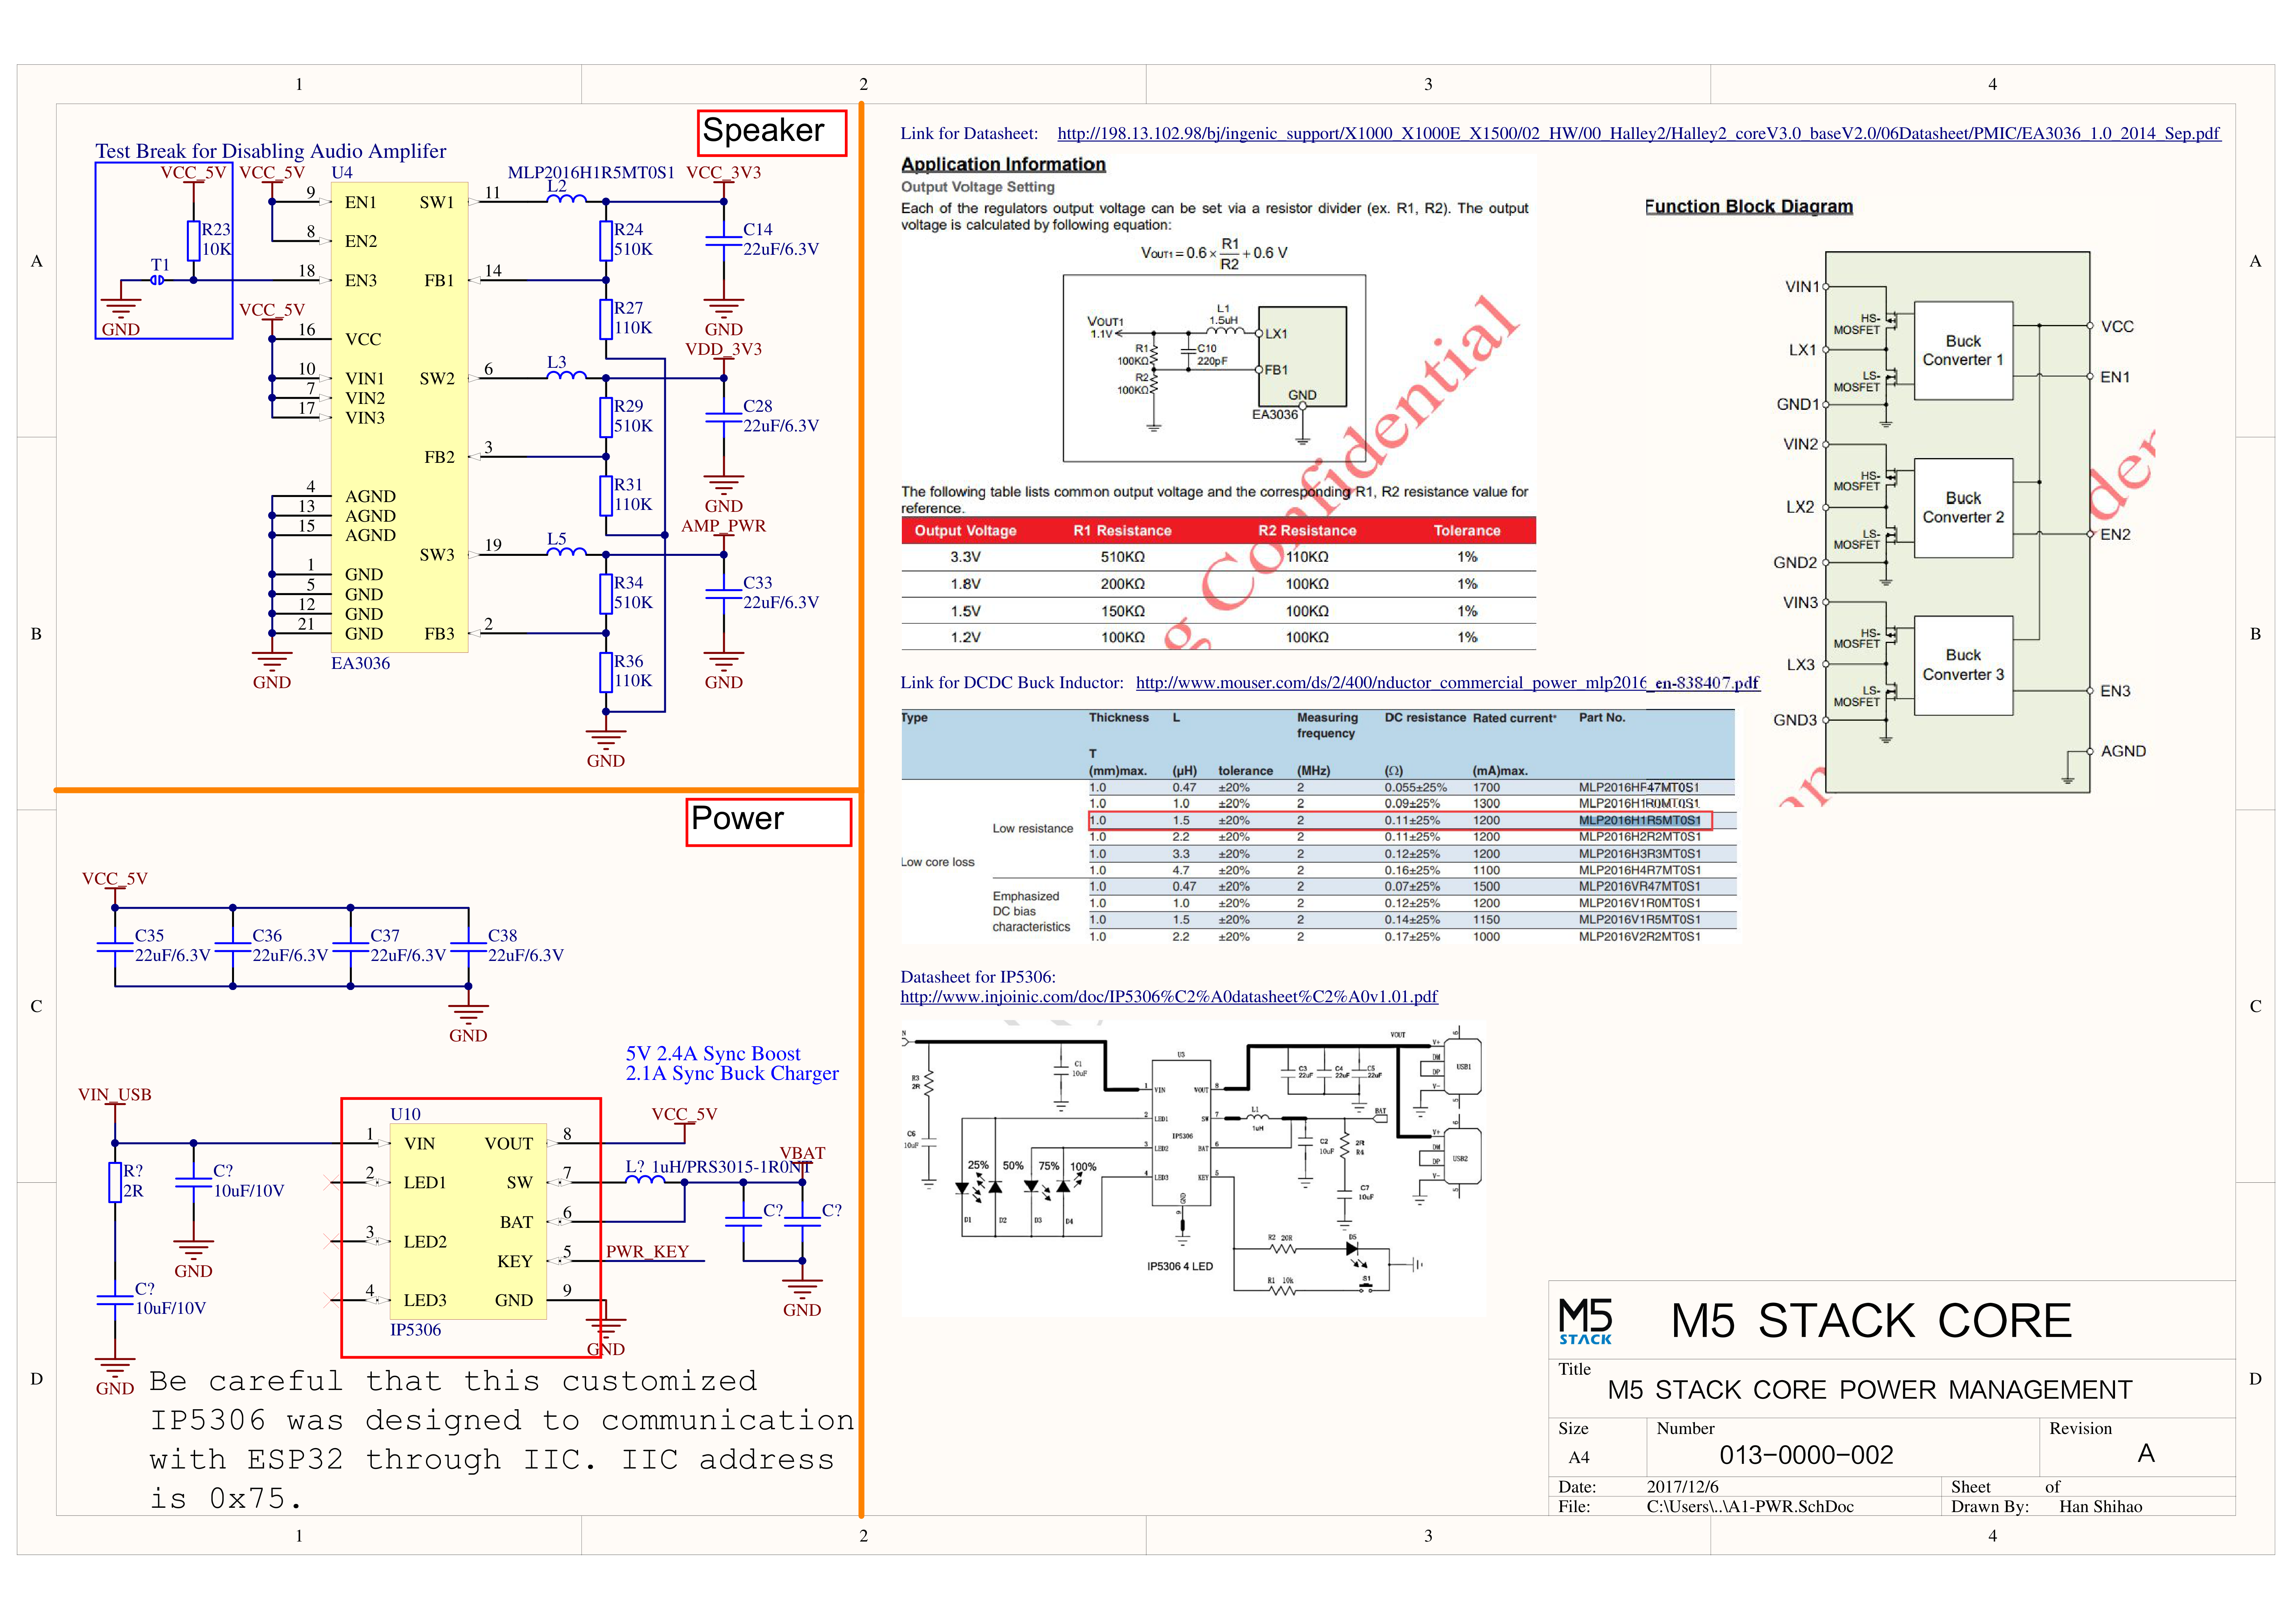
Task: Select MLP2016V2R2MT0S1 part number in inductor table
Action: [x=1639, y=937]
